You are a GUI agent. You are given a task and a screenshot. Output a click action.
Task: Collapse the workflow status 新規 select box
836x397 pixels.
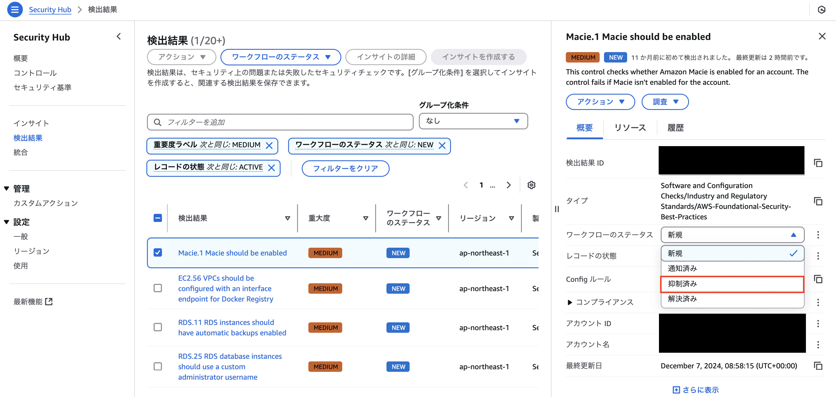click(x=732, y=235)
